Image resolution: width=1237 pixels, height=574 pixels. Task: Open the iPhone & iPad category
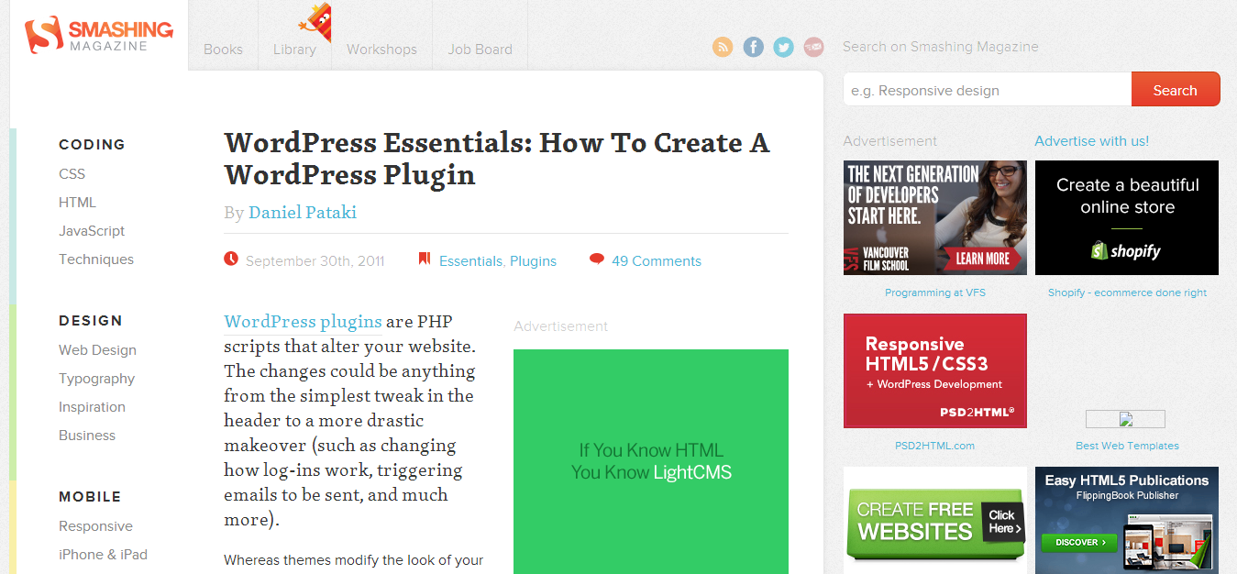tap(103, 555)
